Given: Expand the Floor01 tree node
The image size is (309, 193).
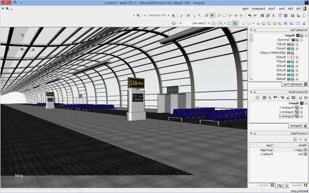Looking at the screenshot, I should tap(297, 49).
